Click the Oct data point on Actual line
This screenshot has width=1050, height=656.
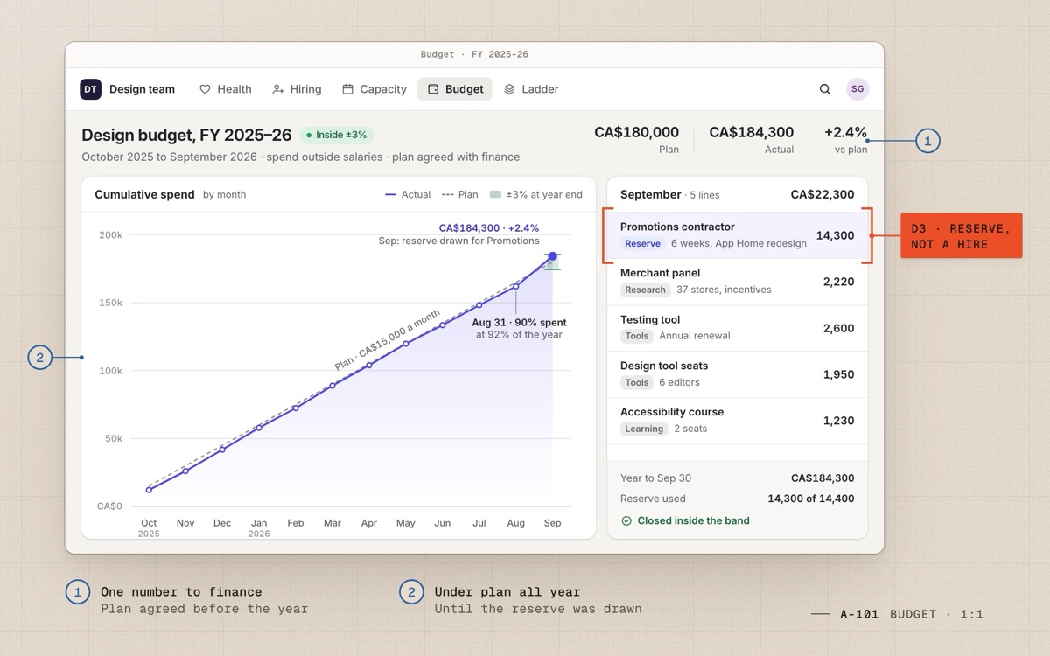coord(149,490)
